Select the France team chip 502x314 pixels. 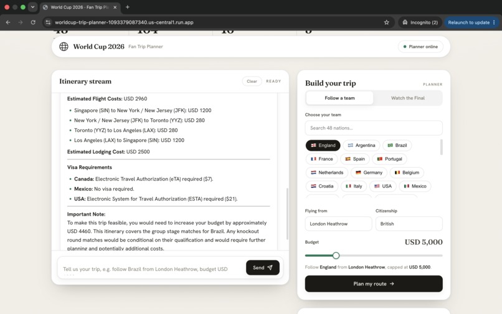pos(322,159)
